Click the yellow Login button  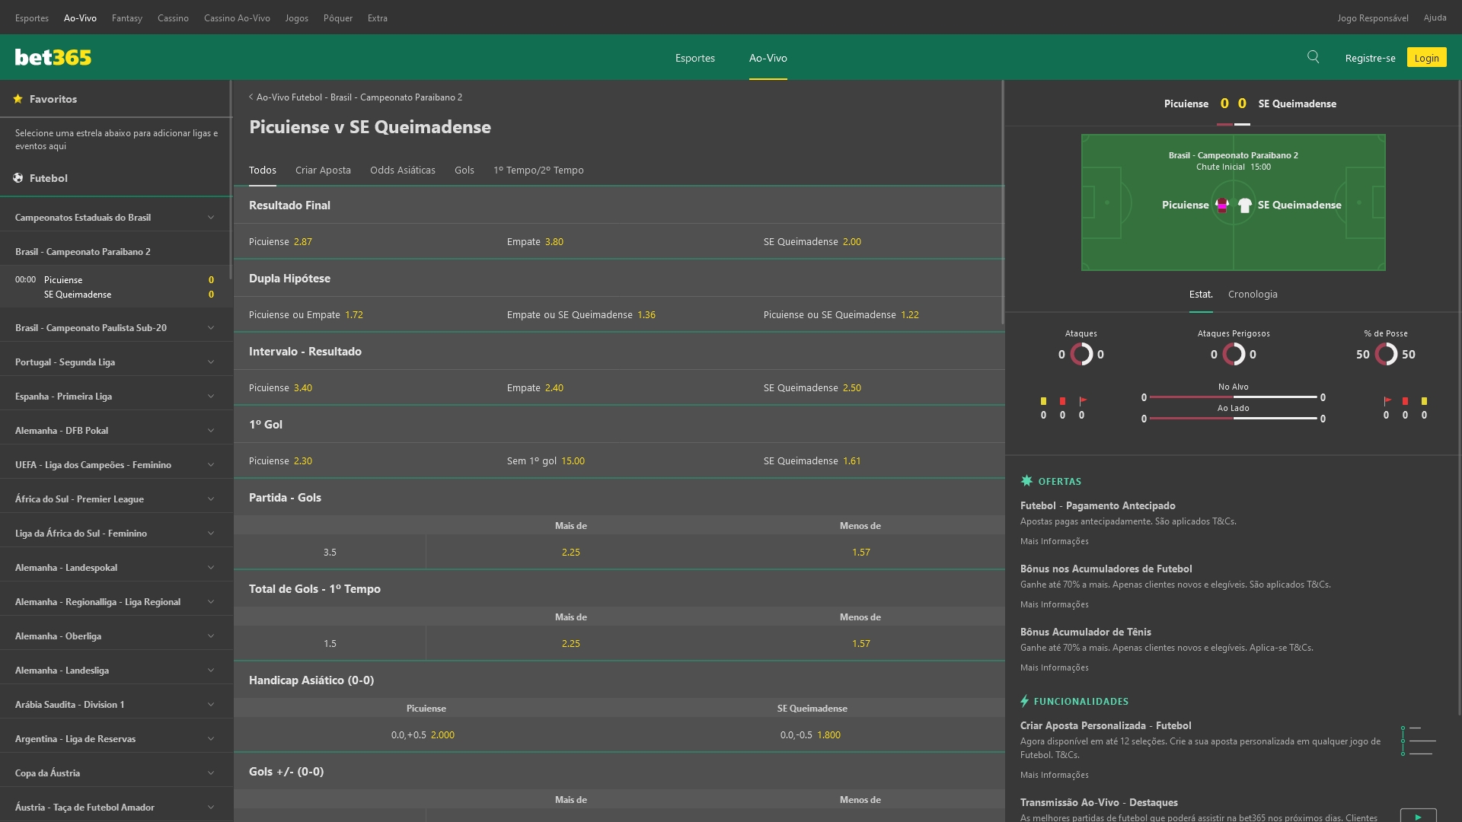coord(1426,58)
